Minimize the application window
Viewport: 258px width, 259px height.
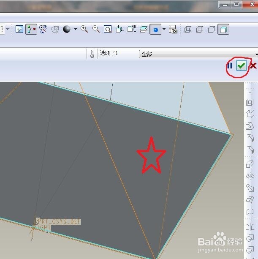pos(225,5)
